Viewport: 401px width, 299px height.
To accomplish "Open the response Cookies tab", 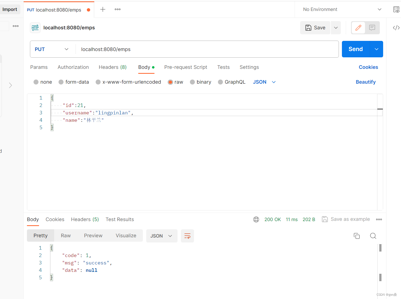I will [55, 219].
